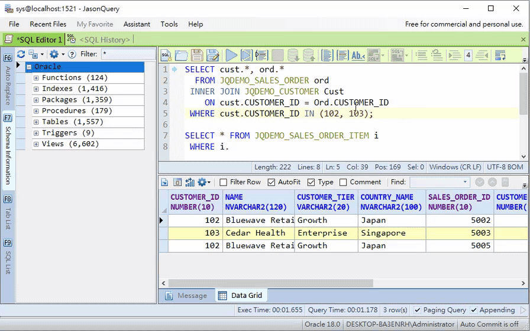Expand the Functions (124) node
Viewport: 530px width, 331px height.
pos(36,78)
